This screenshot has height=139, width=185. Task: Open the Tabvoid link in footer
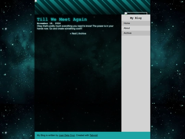94,135
